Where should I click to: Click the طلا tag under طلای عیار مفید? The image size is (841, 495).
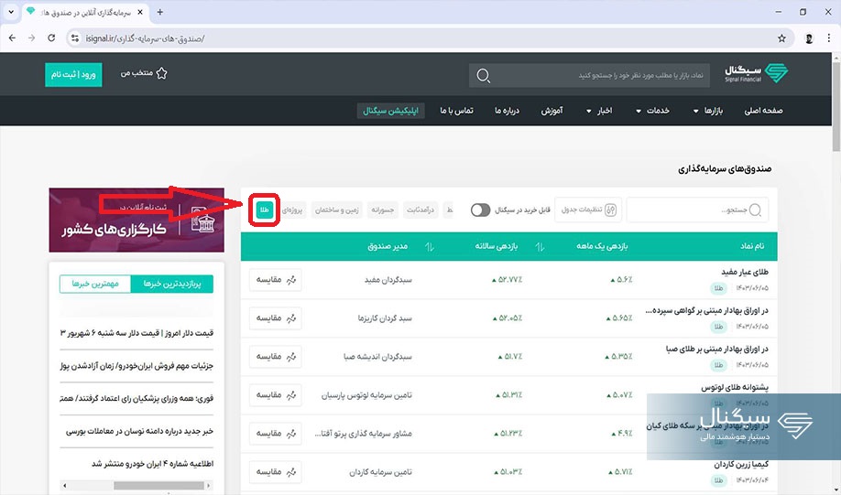click(719, 288)
